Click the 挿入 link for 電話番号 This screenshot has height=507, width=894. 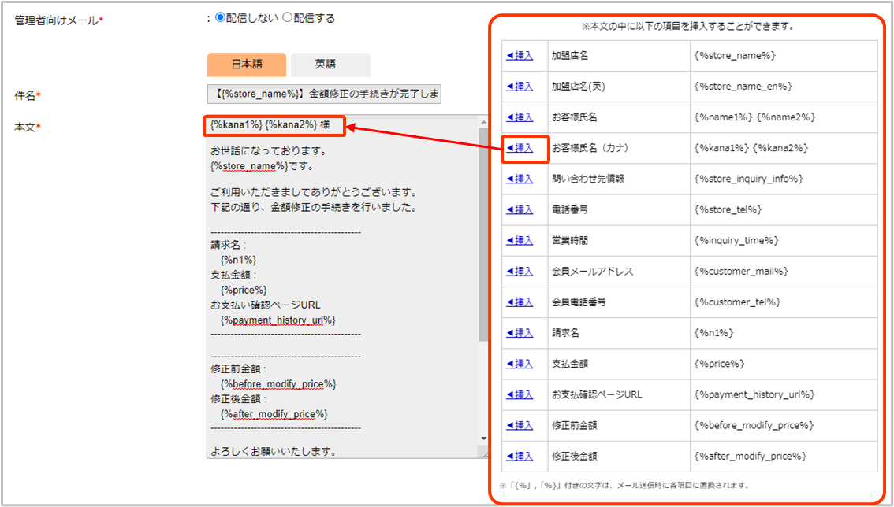coord(520,209)
